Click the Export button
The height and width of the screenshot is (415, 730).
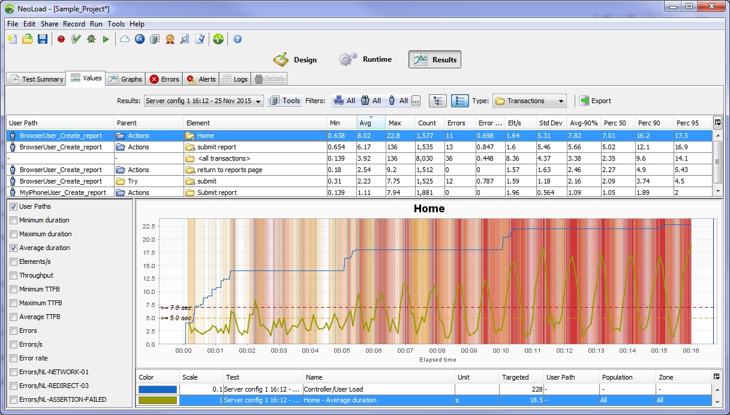pyautogui.click(x=595, y=101)
